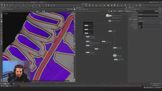The height and width of the screenshot is (91, 162).
Task: Click the node name field in the parameter header
Action: click(x=145, y=11)
